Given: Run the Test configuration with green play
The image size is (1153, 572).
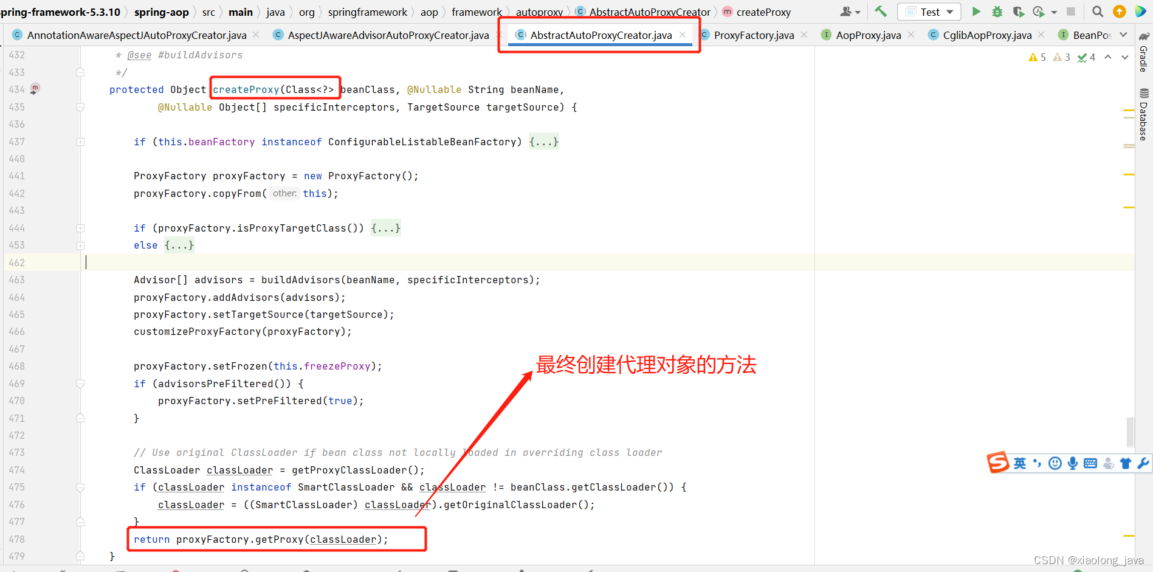Looking at the screenshot, I should click(976, 12).
